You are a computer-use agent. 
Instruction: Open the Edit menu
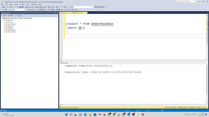coord(6,4)
